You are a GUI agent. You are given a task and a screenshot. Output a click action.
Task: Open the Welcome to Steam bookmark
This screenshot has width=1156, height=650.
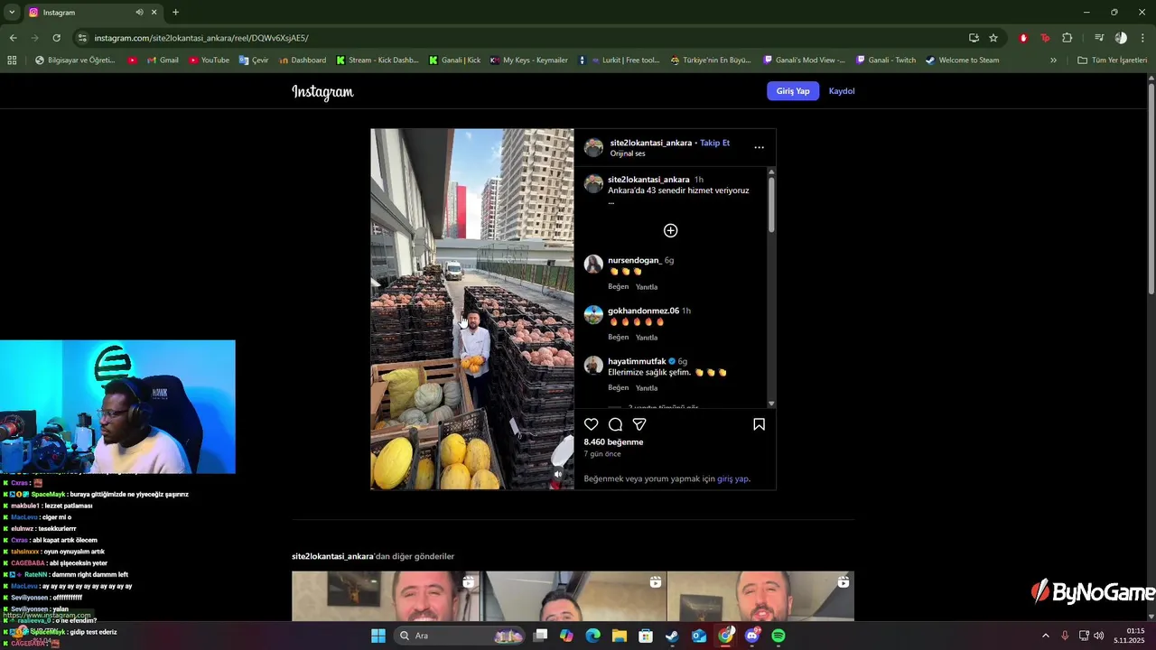click(x=962, y=60)
